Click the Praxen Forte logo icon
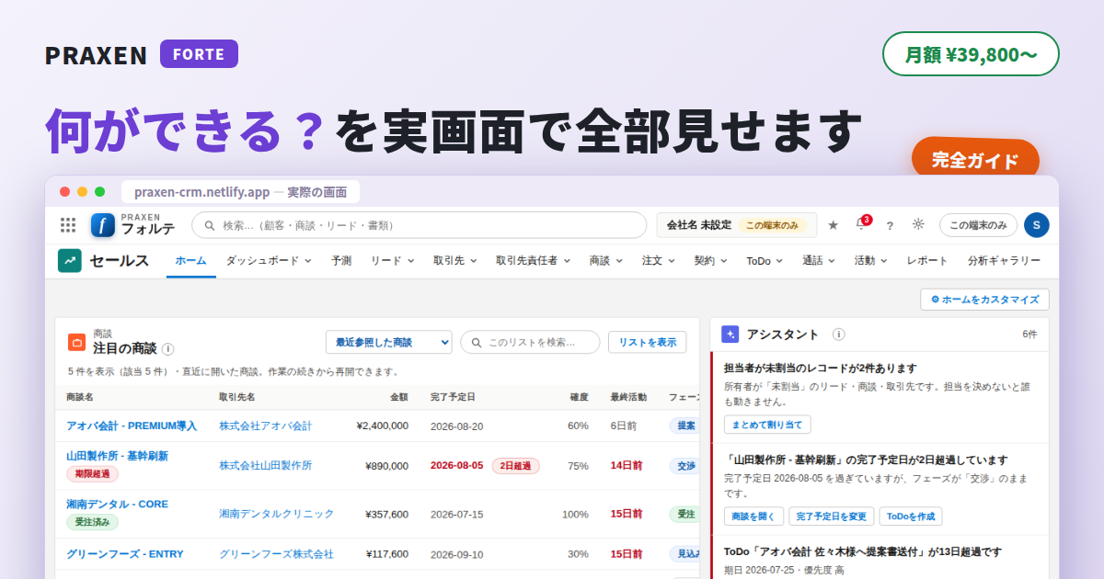Image resolution: width=1104 pixels, height=579 pixels. (102, 225)
